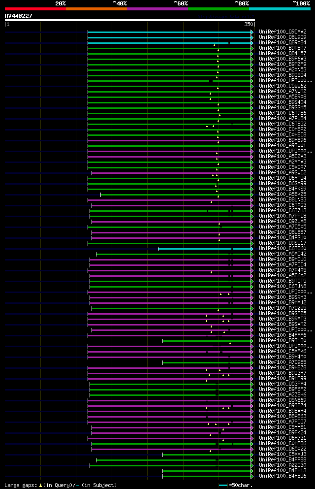
Task: Select the UniRef100_B9T5T5 label
Action: click(283, 281)
